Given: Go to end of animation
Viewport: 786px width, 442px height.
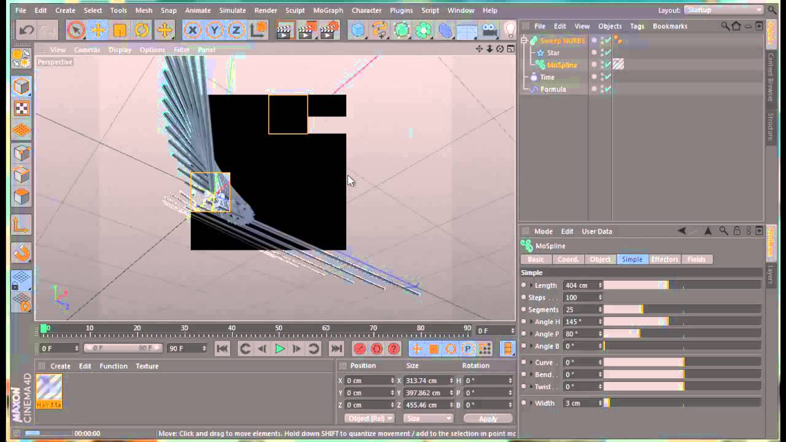Looking at the screenshot, I should (x=337, y=349).
